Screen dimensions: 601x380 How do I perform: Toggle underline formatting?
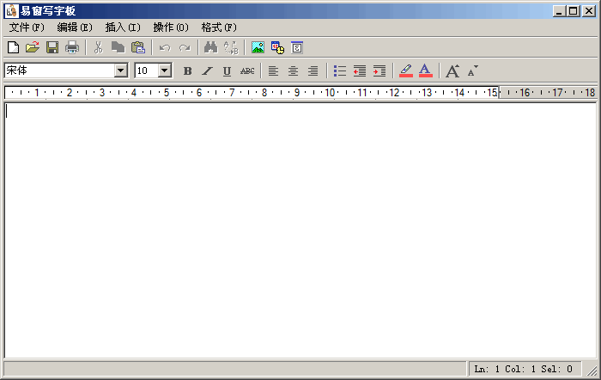227,70
